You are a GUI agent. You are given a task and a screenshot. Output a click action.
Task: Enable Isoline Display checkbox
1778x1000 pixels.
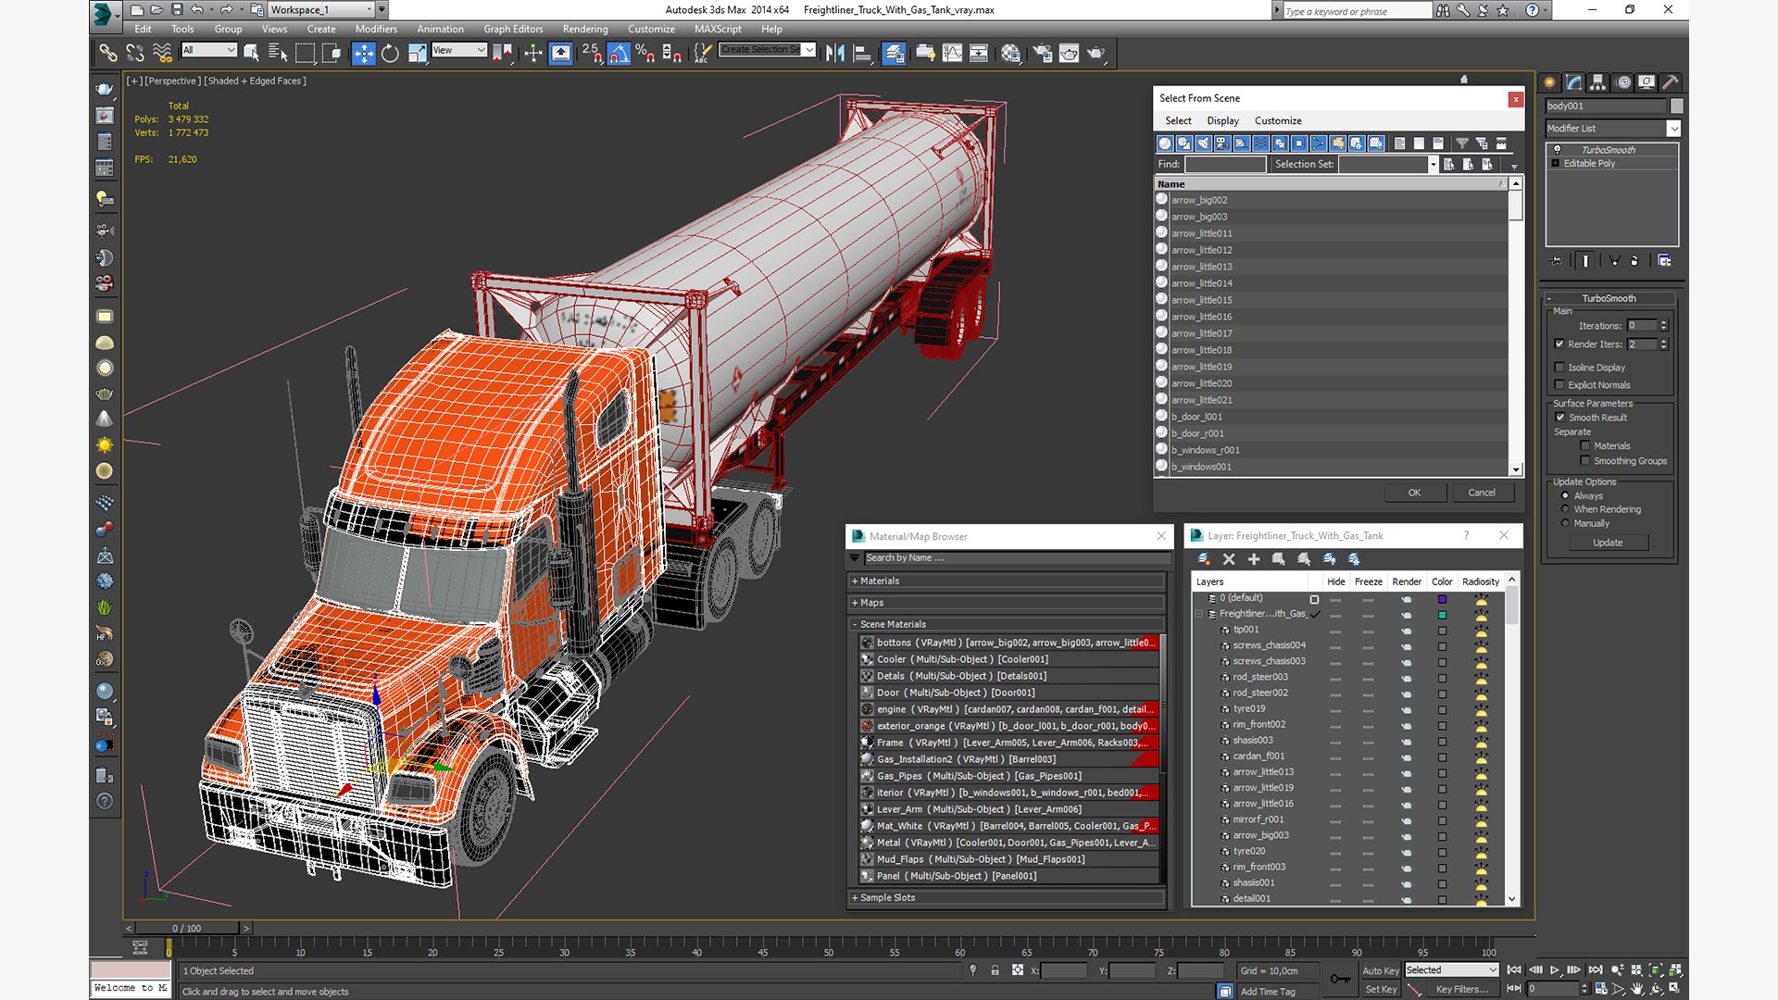(1559, 368)
